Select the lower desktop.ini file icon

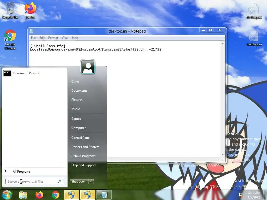[254, 38]
